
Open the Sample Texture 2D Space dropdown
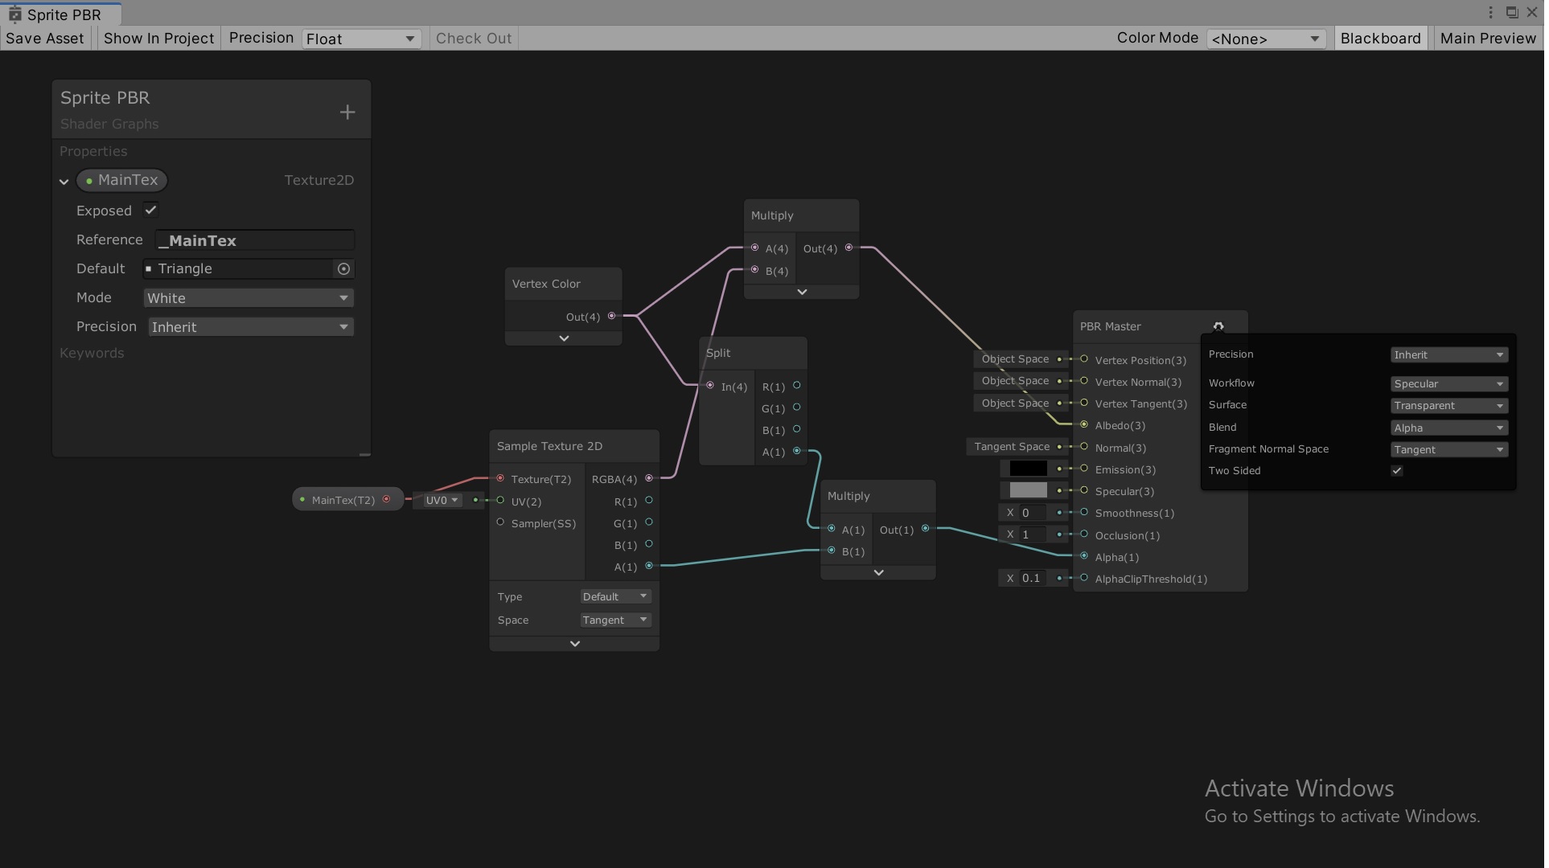615,620
